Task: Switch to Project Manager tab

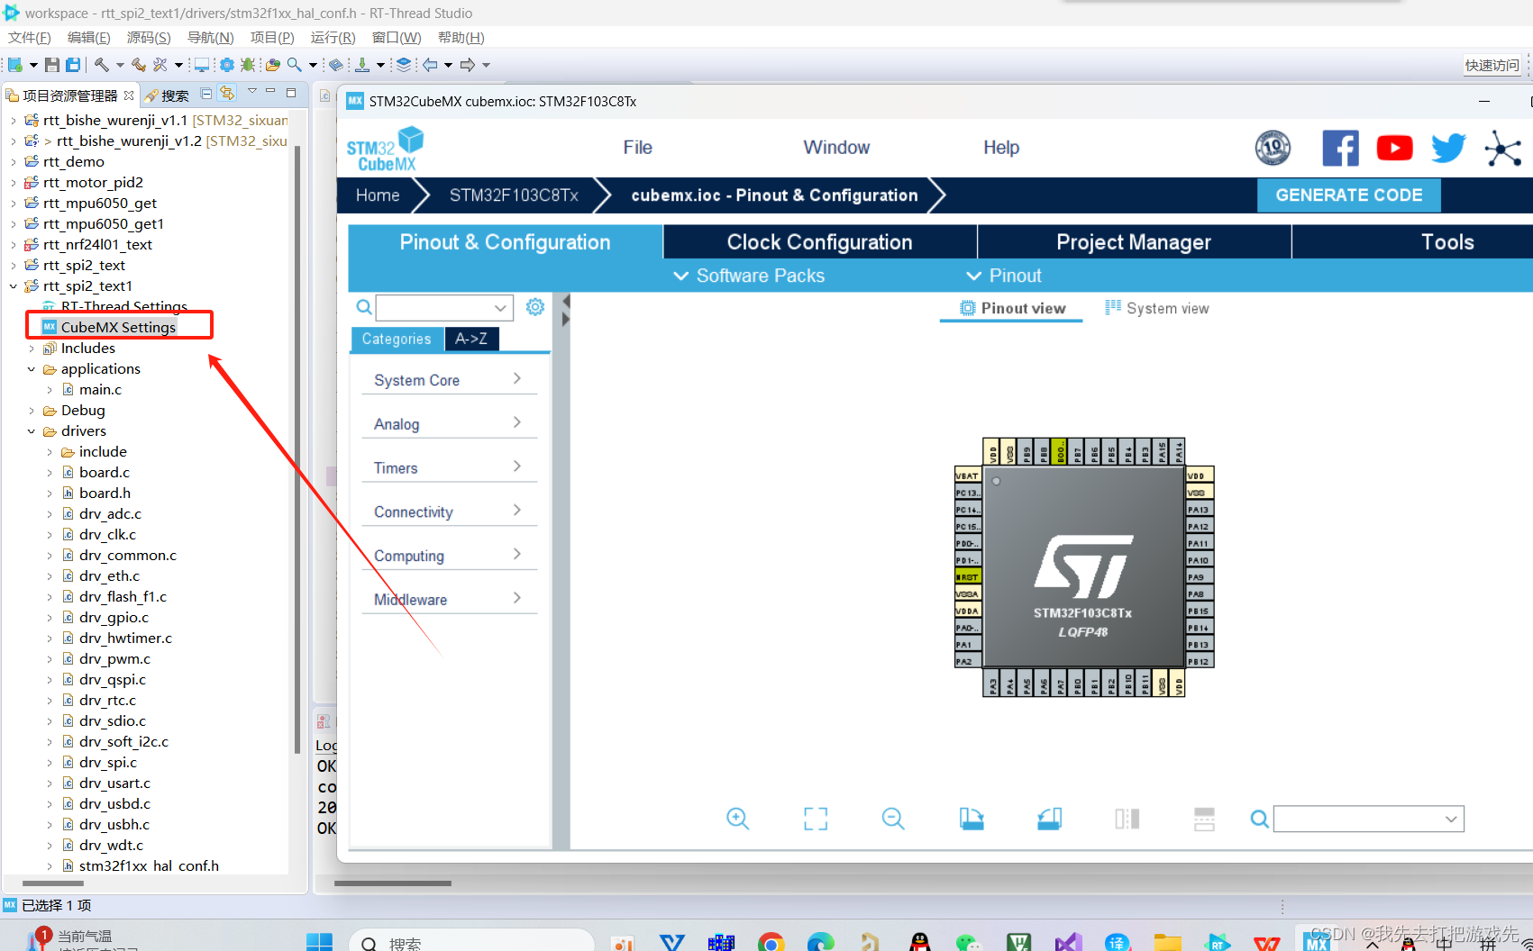Action: click(1134, 242)
